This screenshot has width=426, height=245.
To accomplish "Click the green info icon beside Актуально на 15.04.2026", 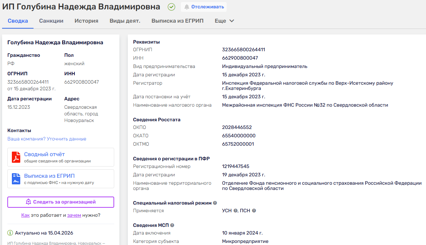I will (x=10, y=233).
